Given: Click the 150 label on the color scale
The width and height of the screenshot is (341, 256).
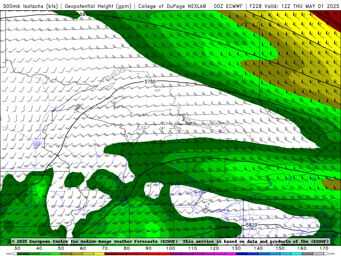Looking at the screenshot, I should 280,248.
